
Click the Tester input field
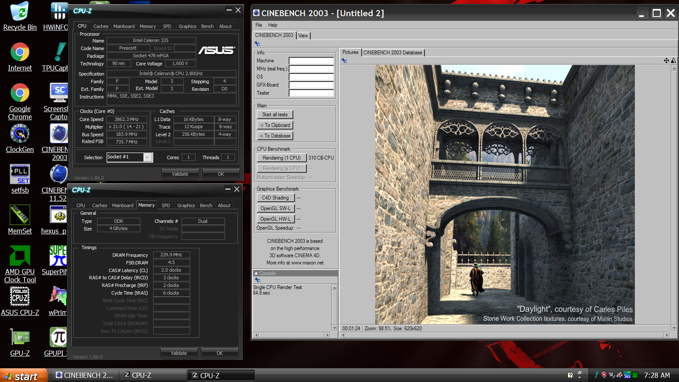311,93
